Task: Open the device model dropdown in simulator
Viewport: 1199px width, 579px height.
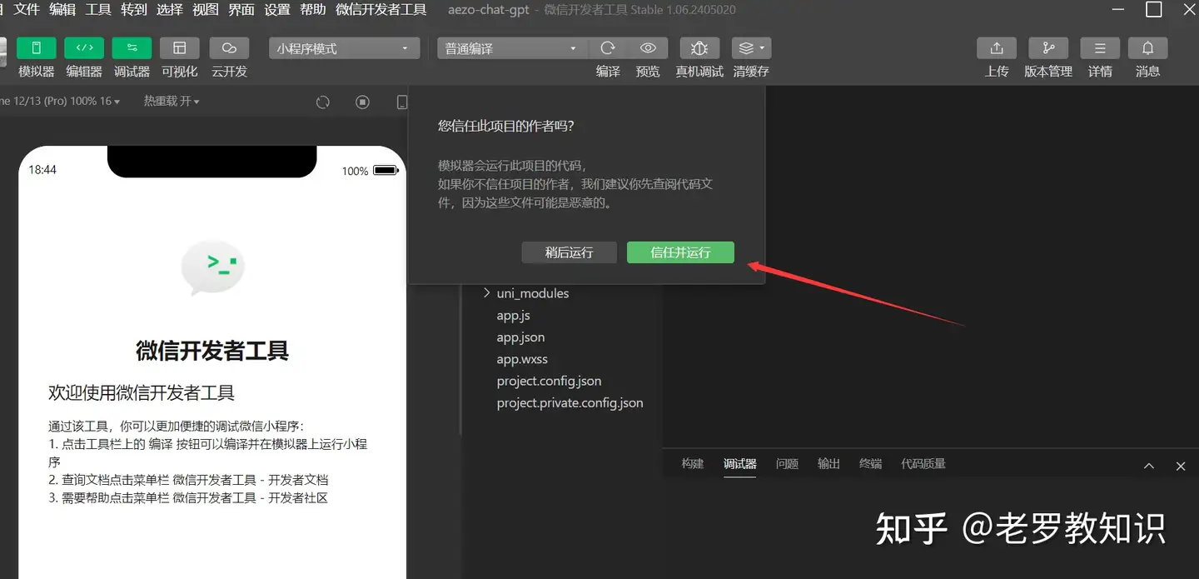Action: pos(60,101)
